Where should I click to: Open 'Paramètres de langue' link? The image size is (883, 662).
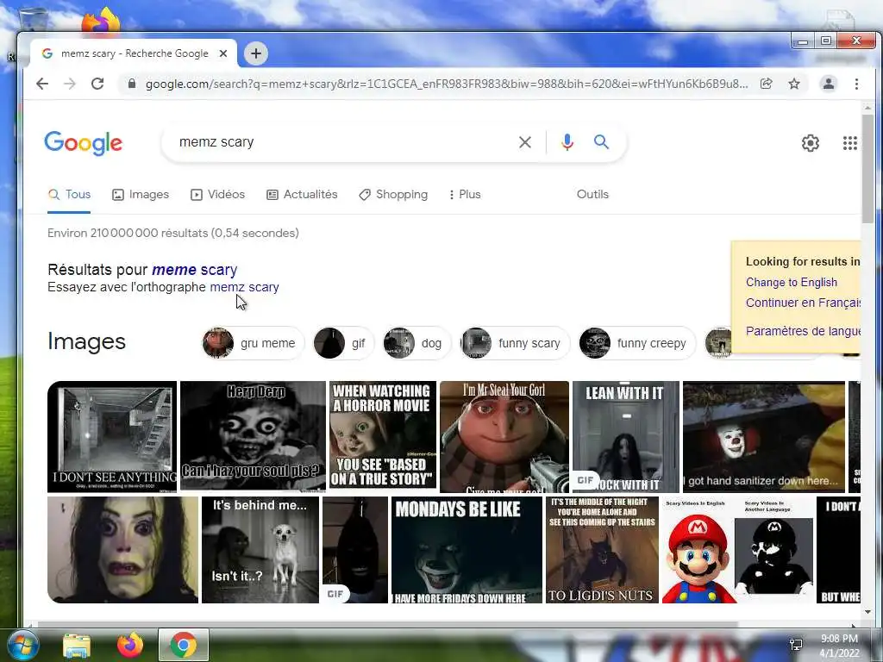803,331
